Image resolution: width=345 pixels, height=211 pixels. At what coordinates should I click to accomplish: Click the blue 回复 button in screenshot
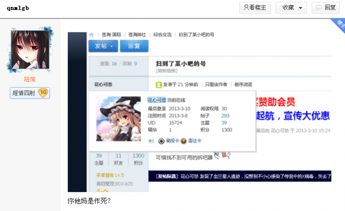(134, 46)
